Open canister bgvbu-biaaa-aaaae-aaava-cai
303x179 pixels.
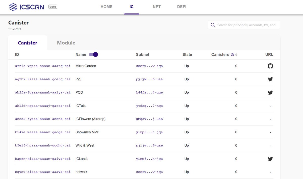click(x=43, y=172)
